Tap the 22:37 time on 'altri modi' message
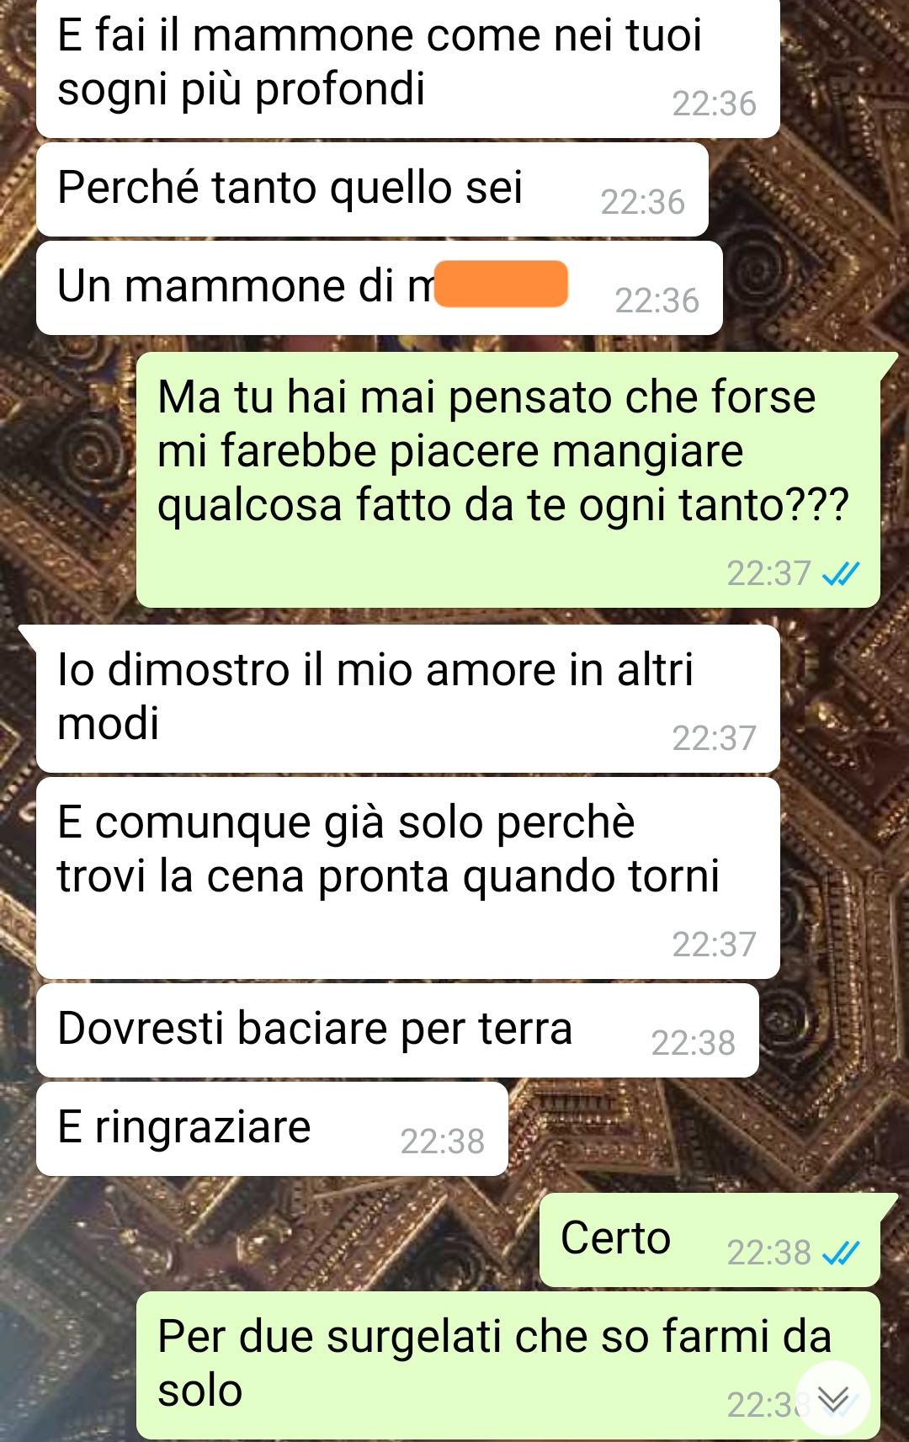The width and height of the screenshot is (909, 1442). (x=715, y=738)
